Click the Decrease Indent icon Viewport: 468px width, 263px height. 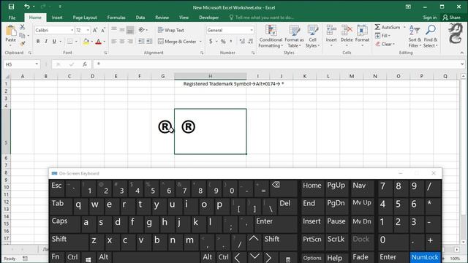click(x=141, y=42)
